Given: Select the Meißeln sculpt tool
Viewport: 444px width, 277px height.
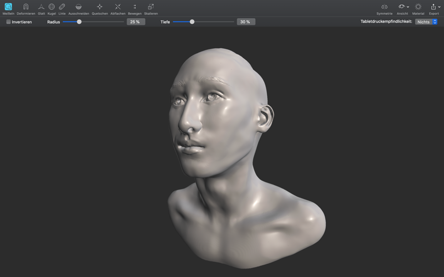Looking at the screenshot, I should point(8,7).
